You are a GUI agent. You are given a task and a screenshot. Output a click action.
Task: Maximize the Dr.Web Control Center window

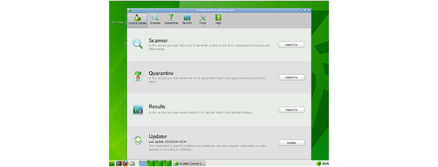pos(305,10)
